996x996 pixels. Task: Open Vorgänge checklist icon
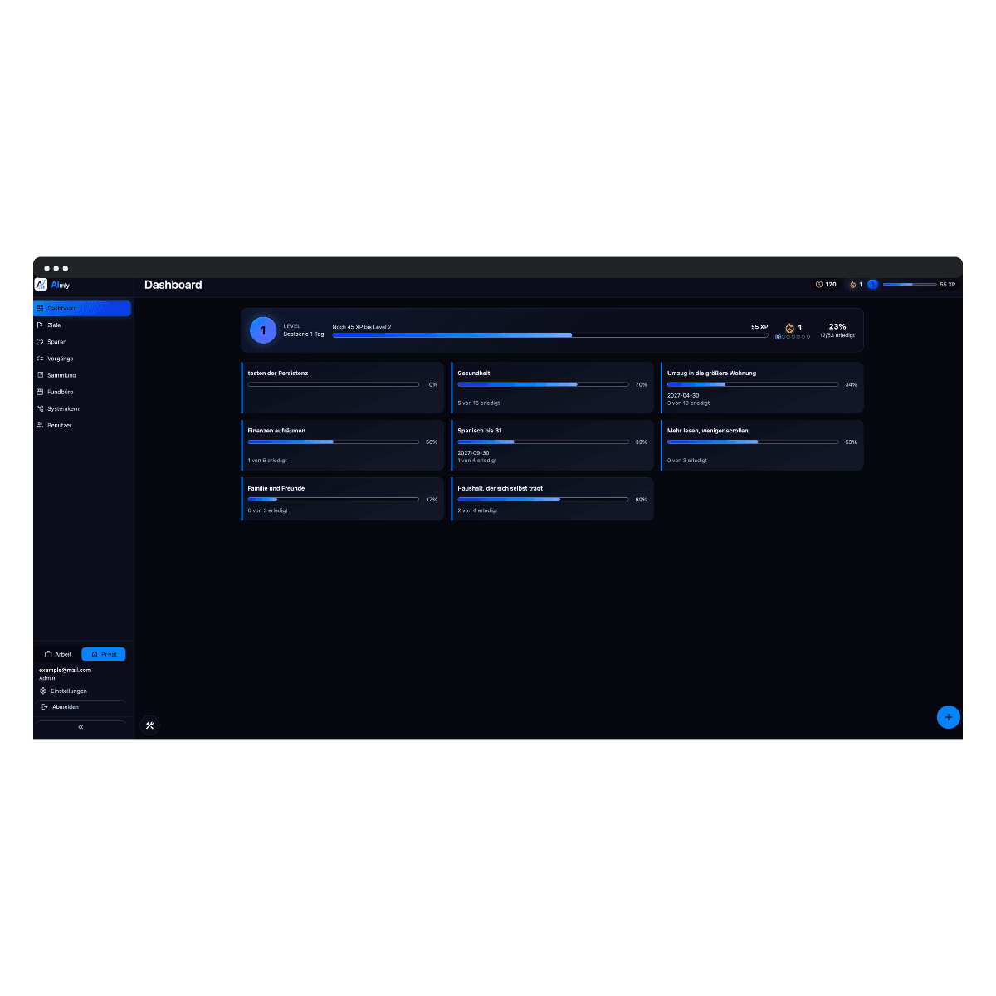click(x=40, y=359)
